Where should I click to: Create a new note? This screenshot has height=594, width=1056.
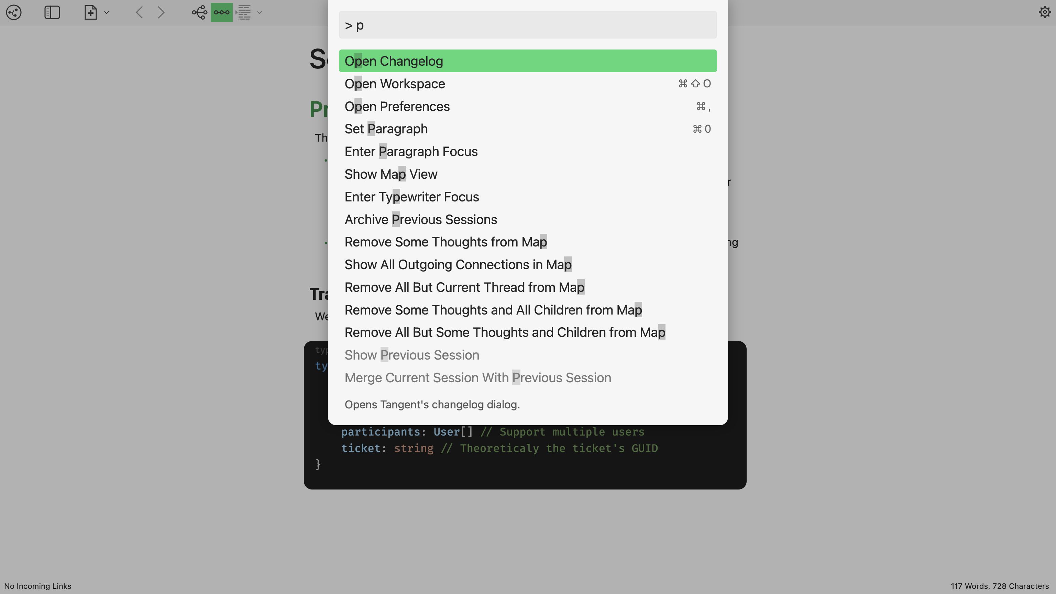90,12
